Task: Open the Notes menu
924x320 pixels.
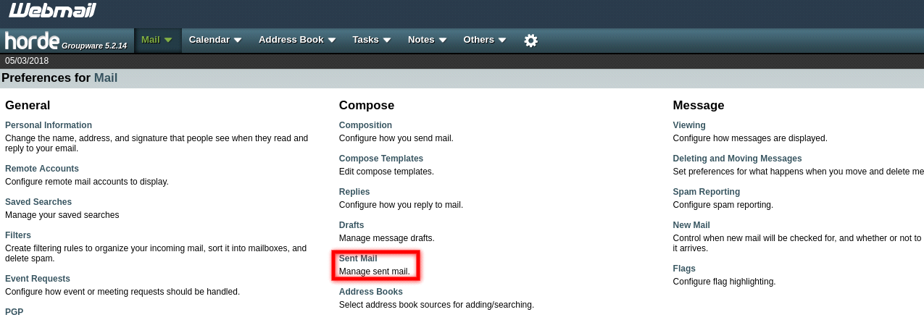Action: pos(427,40)
